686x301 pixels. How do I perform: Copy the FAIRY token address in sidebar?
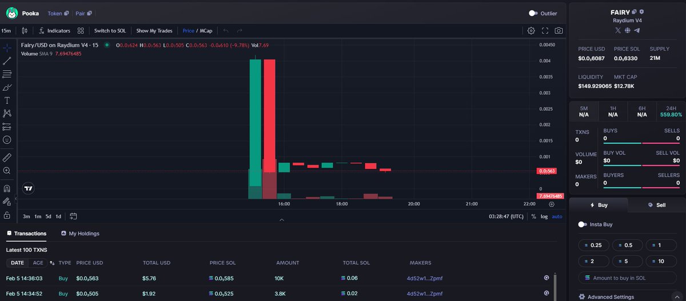[633, 11]
